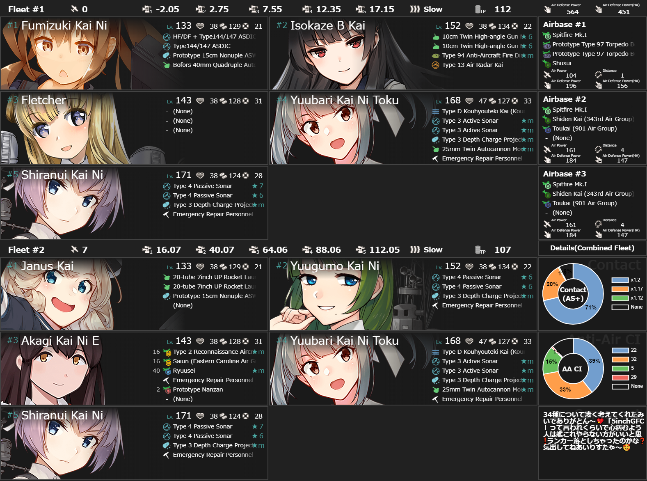Click the "Contact (AS+)" center label
This screenshot has width=647, height=481.
[573, 294]
